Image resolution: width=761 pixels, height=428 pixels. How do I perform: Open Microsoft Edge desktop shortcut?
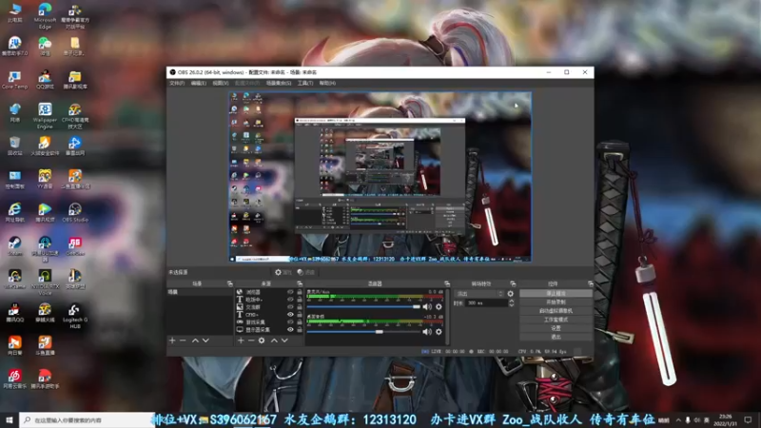45,16
